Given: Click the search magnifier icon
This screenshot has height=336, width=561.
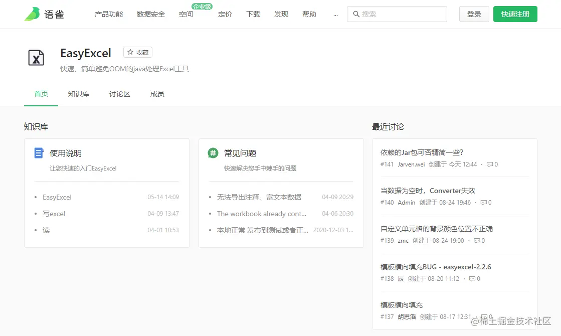Looking at the screenshot, I should 356,14.
